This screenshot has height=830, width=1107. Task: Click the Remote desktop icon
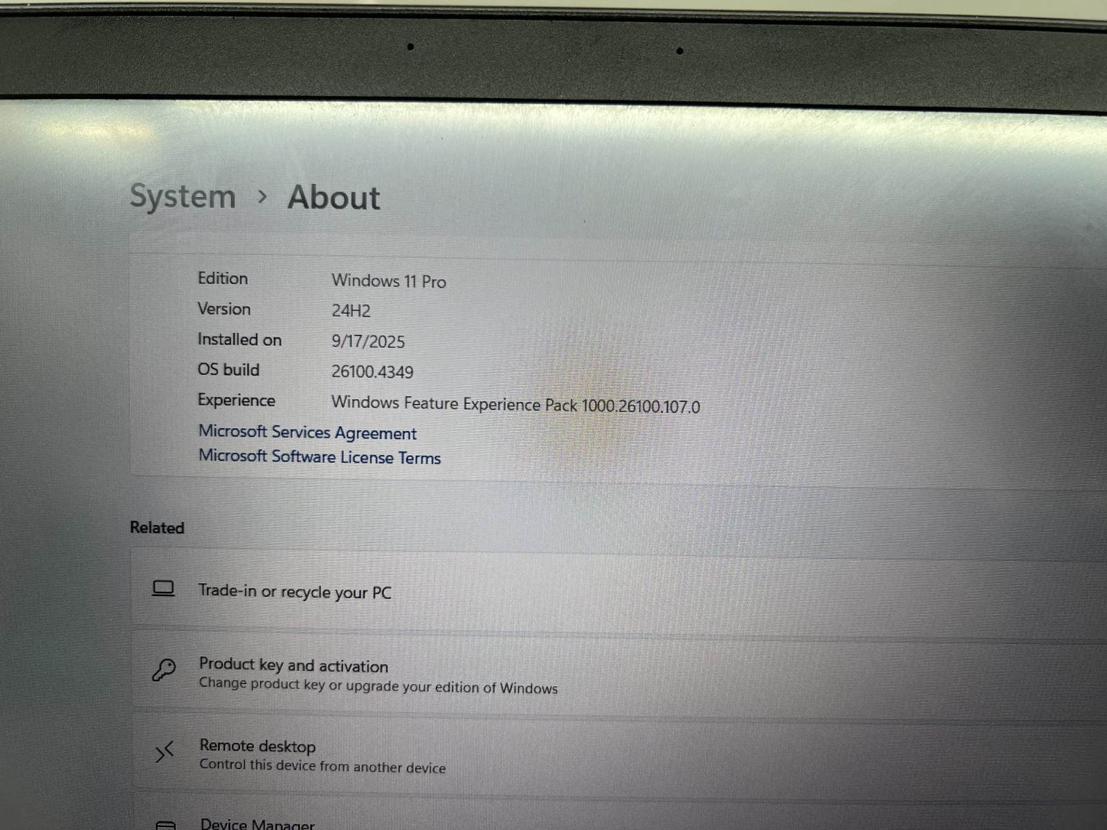pyautogui.click(x=164, y=752)
